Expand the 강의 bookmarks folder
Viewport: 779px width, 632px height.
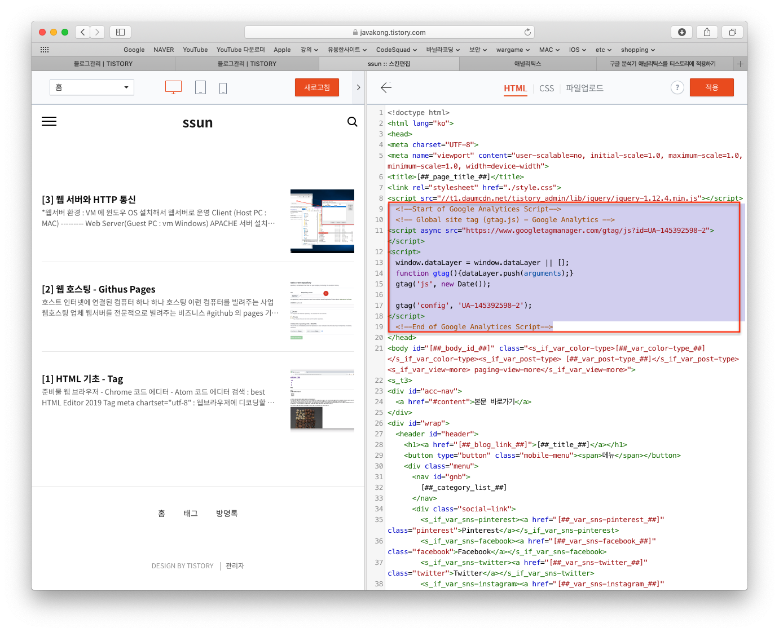pyautogui.click(x=309, y=50)
